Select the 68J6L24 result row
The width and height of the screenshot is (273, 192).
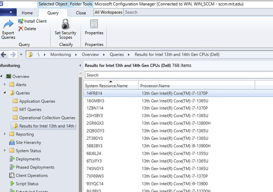coord(178,154)
